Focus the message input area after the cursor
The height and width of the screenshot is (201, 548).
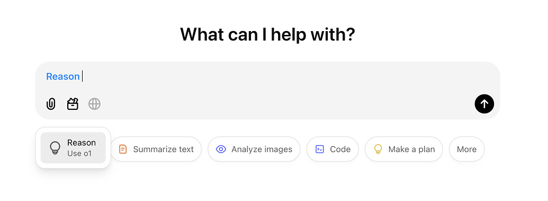pyautogui.click(x=280, y=76)
